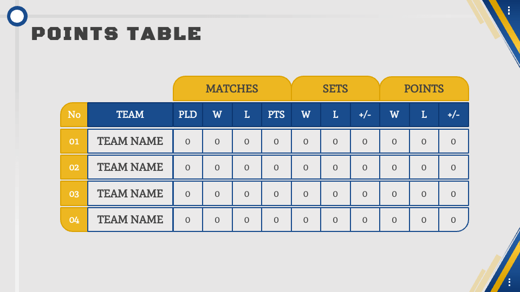Select TEAM NAME in row 02
Screen dimensions: 520x292
[130, 167]
